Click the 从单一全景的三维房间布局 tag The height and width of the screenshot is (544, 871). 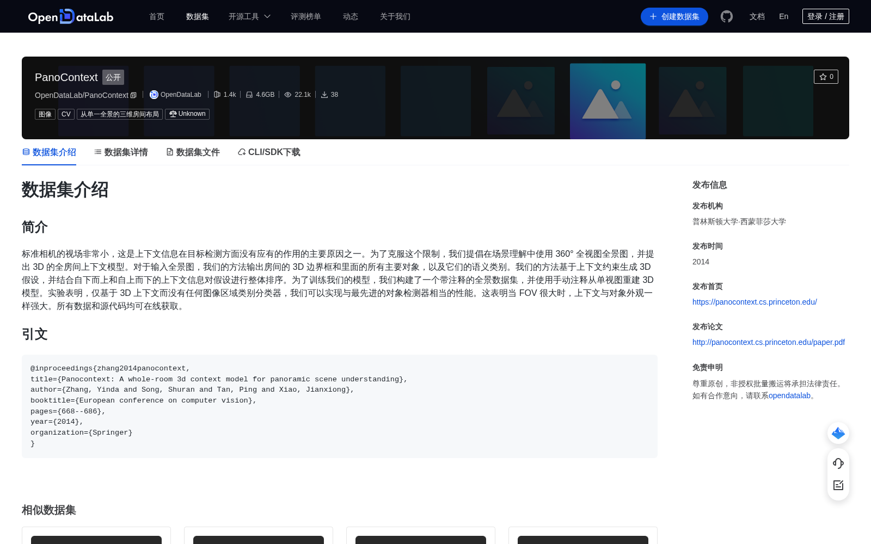(x=120, y=114)
